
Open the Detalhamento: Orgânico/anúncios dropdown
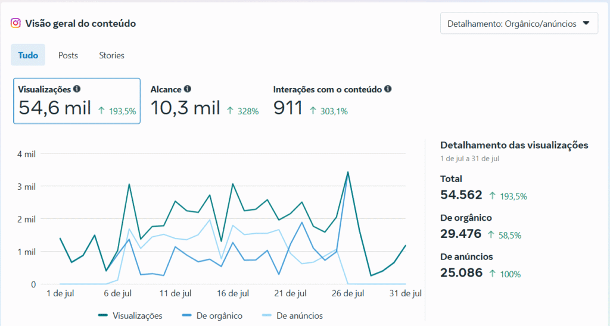[519, 23]
